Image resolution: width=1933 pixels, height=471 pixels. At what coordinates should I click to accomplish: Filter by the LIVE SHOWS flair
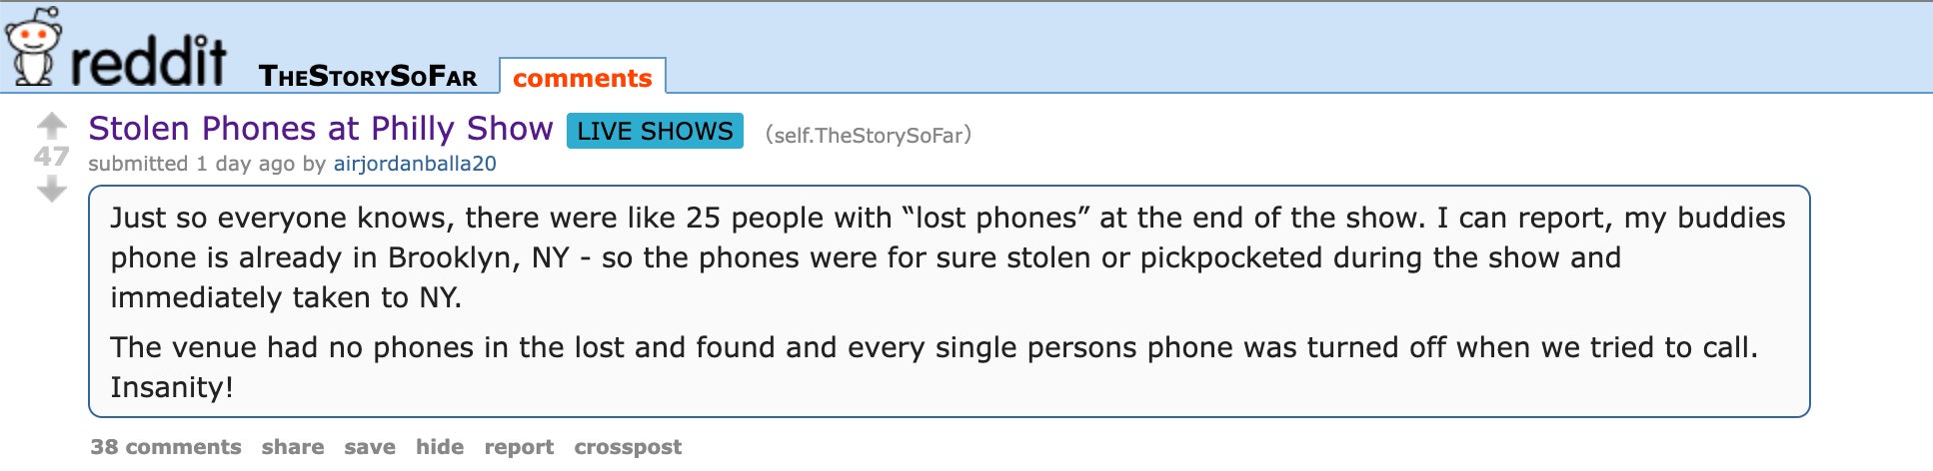click(655, 131)
